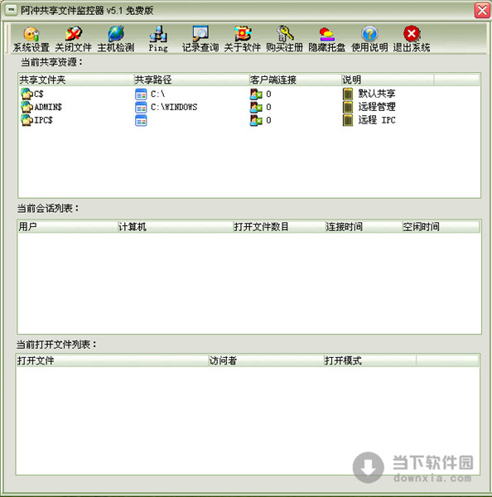Open 主机检测 host detection
492x497 pixels.
point(116,39)
